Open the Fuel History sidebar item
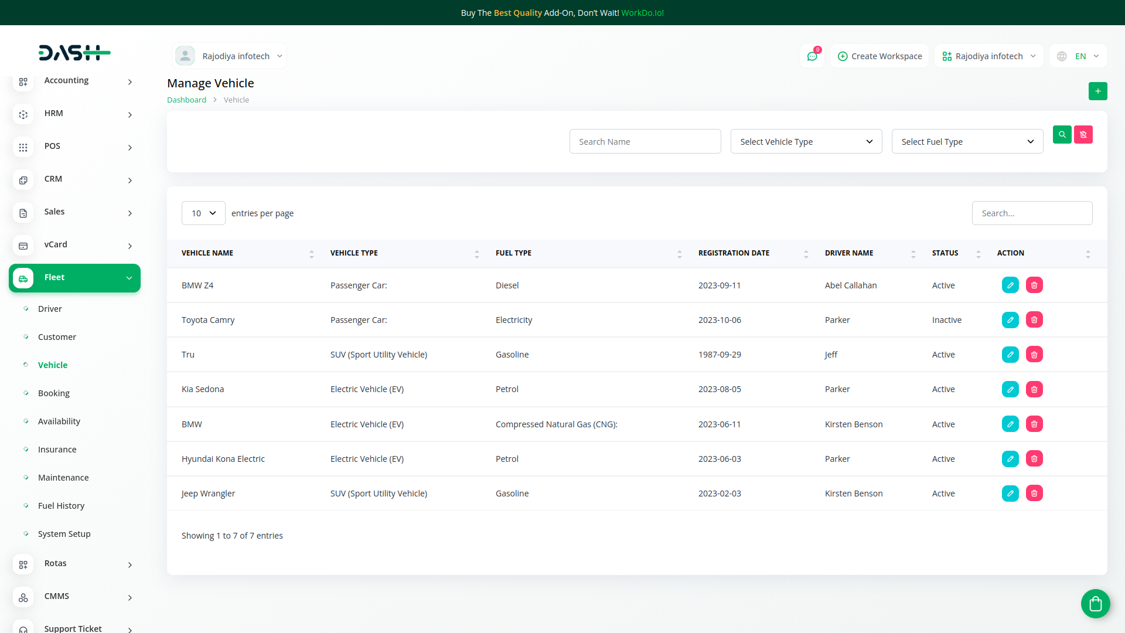The width and height of the screenshot is (1125, 633). pos(61,506)
